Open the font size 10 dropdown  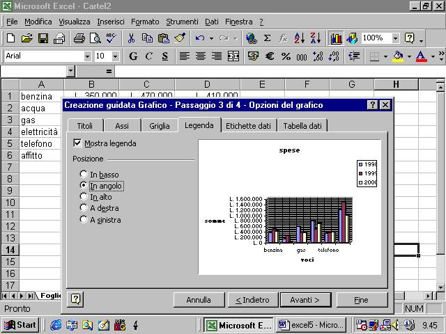click(x=115, y=56)
